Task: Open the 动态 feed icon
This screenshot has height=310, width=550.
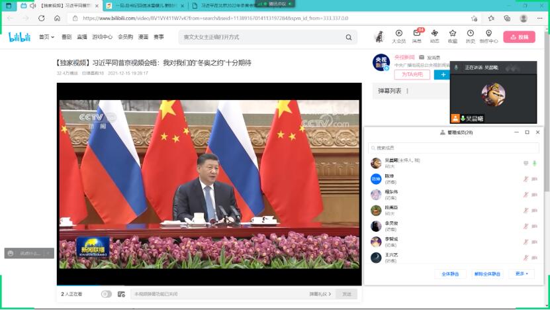Action: (x=434, y=35)
